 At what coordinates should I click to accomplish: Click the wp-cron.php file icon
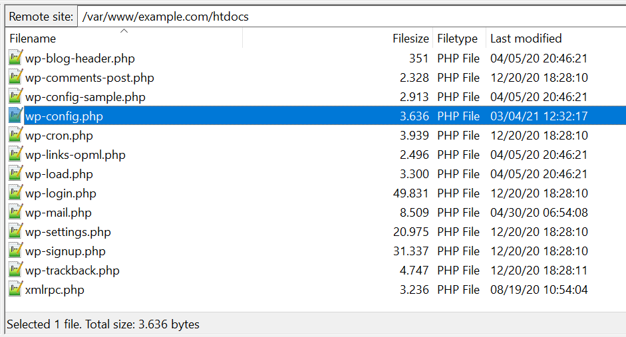click(15, 135)
